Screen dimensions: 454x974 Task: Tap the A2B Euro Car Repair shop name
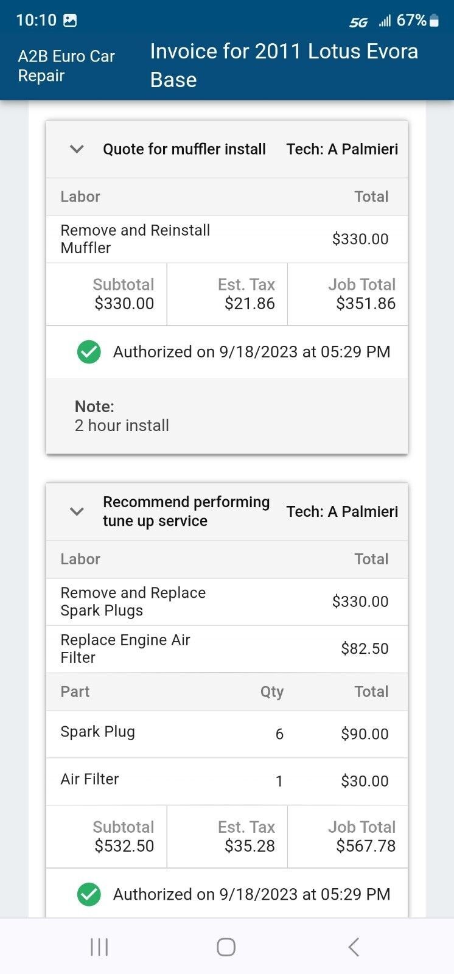[x=66, y=66]
